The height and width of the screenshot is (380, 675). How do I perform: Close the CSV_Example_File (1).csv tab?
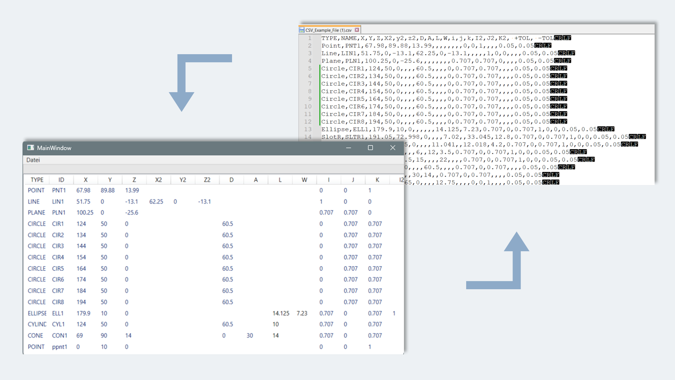[x=358, y=30]
